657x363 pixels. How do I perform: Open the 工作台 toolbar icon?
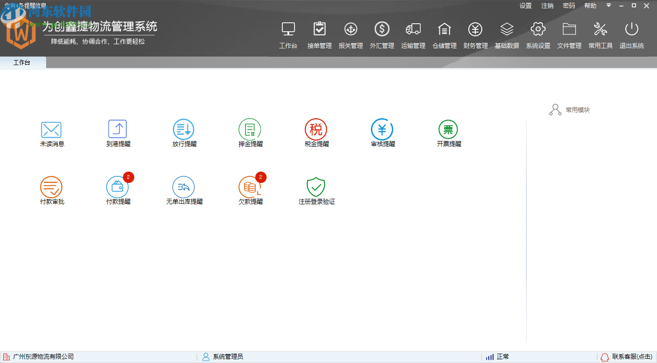coord(288,29)
